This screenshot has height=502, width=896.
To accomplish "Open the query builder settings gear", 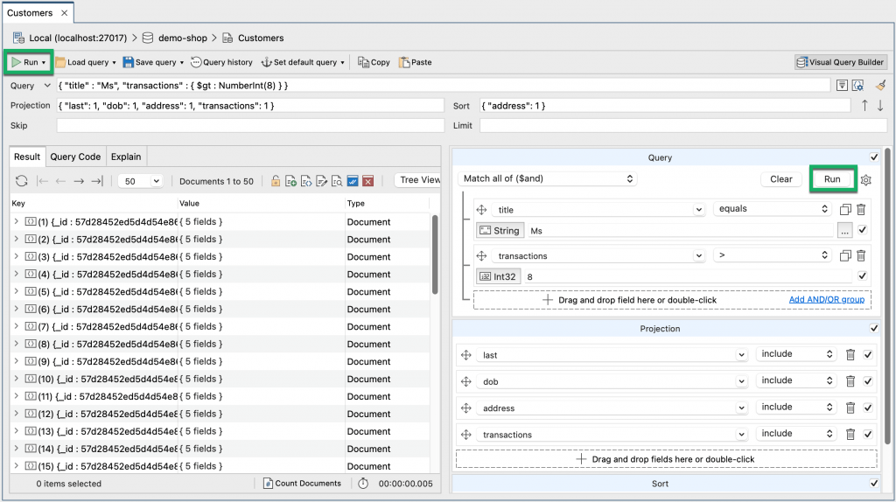I will [x=866, y=179].
